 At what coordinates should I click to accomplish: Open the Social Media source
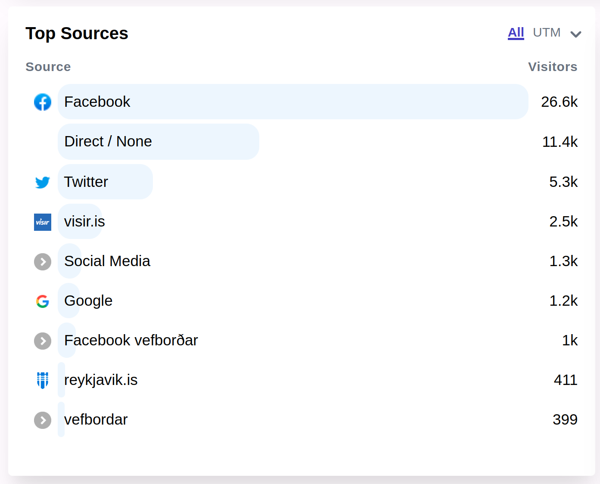107,261
